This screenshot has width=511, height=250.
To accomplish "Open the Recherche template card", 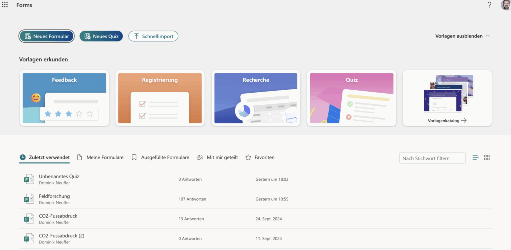I will (x=256, y=98).
